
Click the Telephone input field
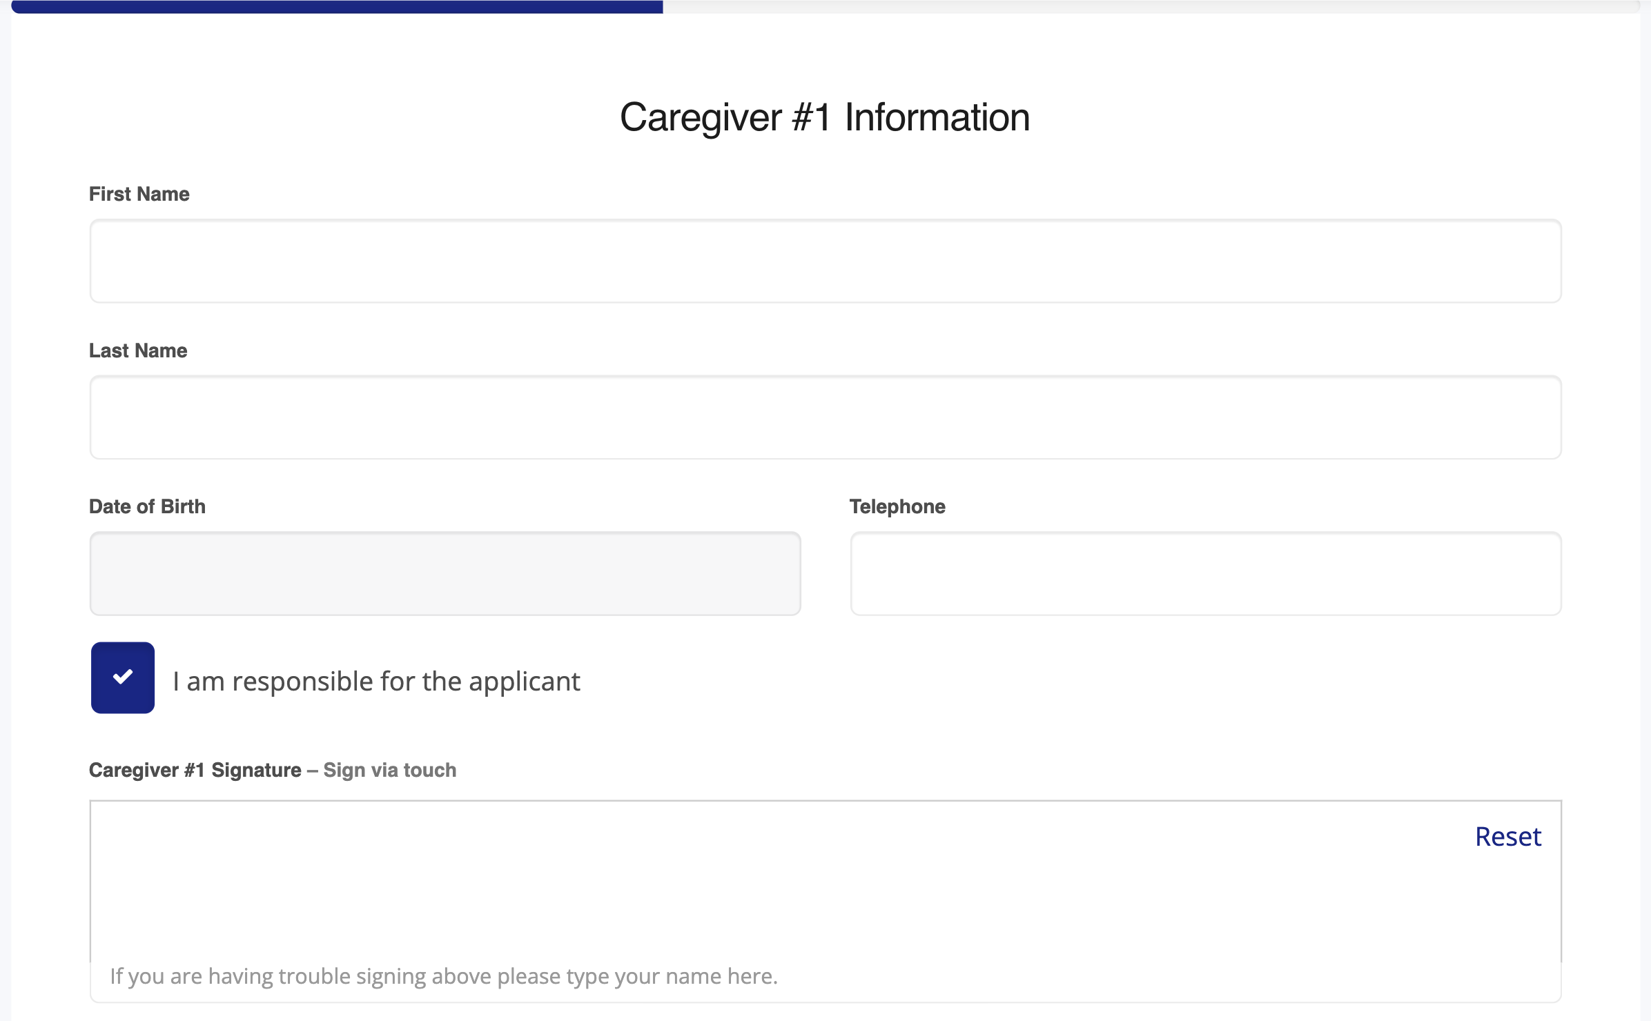point(1206,573)
